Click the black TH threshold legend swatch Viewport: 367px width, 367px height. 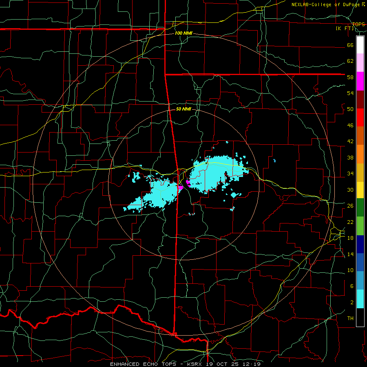pyautogui.click(x=360, y=317)
